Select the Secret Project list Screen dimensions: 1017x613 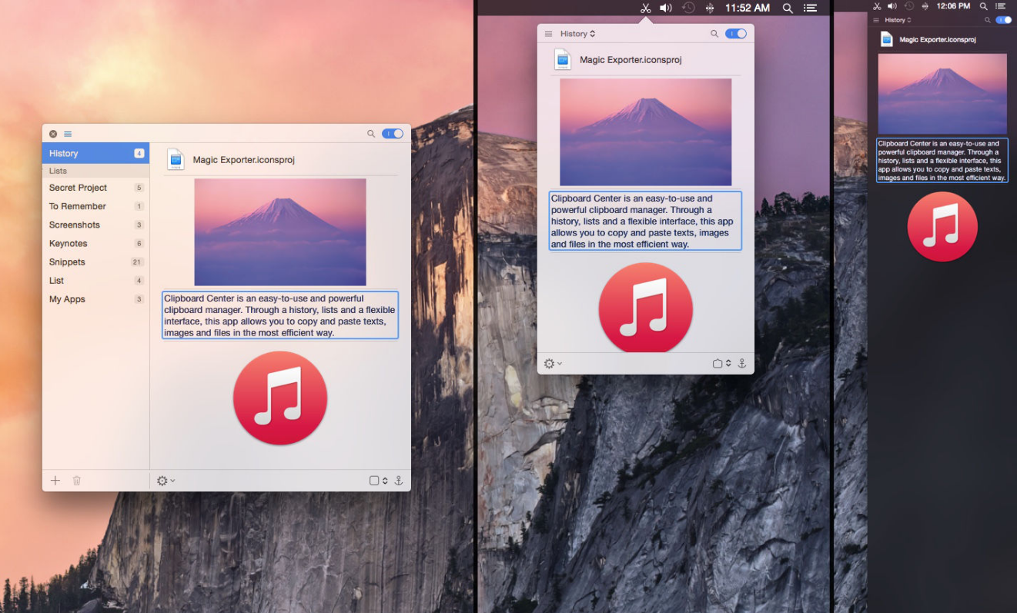(78, 188)
